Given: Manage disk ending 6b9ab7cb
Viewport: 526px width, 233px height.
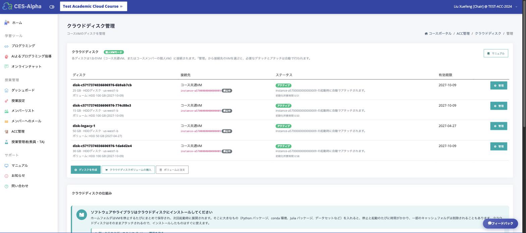Looking at the screenshot, I should point(498,86).
